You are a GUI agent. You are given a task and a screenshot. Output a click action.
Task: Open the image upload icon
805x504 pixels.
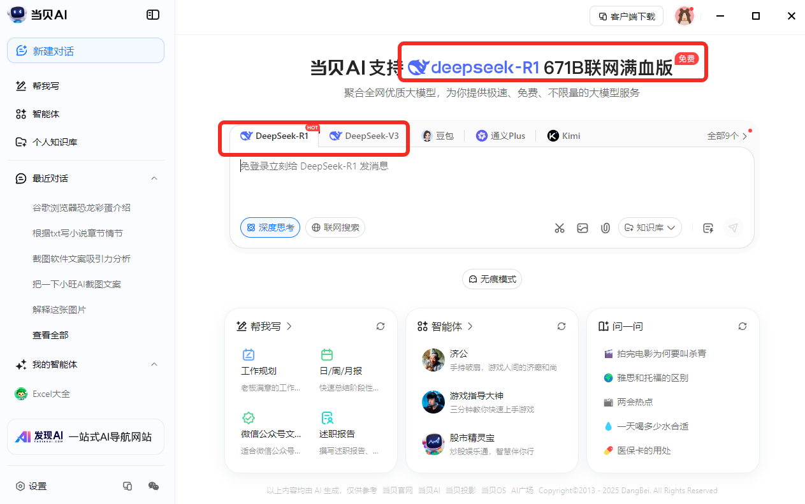pos(583,227)
